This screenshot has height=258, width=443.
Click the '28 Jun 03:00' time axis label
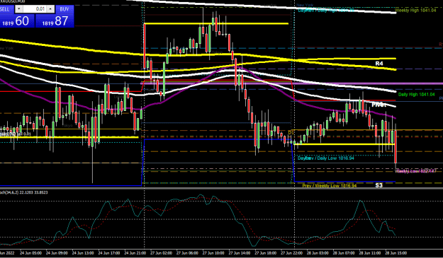(318, 253)
